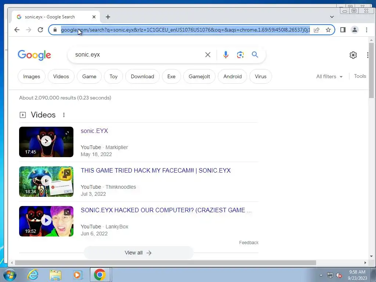Screen dimensions: 376x282
Task: Close the sonic.eyx Google Search tab
Action: [94, 17]
